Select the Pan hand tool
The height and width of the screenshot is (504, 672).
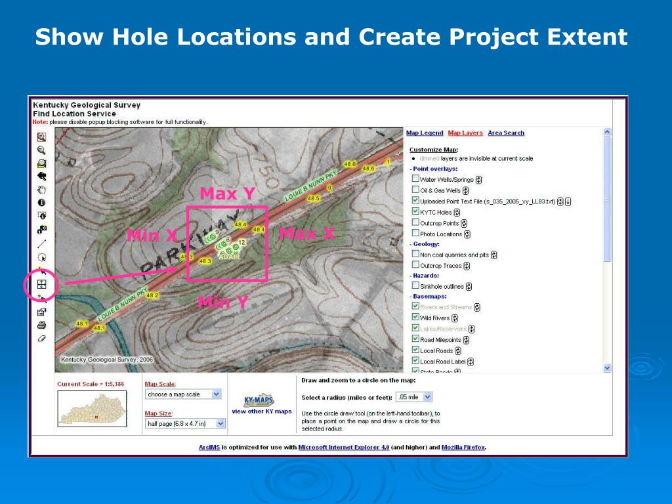pyautogui.click(x=41, y=190)
